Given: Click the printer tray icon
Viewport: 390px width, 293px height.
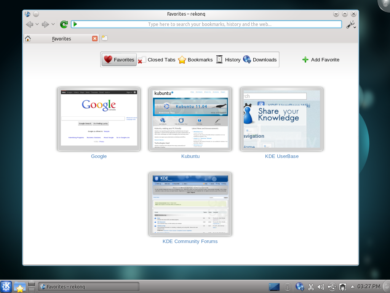Looking at the screenshot, I should (343, 287).
